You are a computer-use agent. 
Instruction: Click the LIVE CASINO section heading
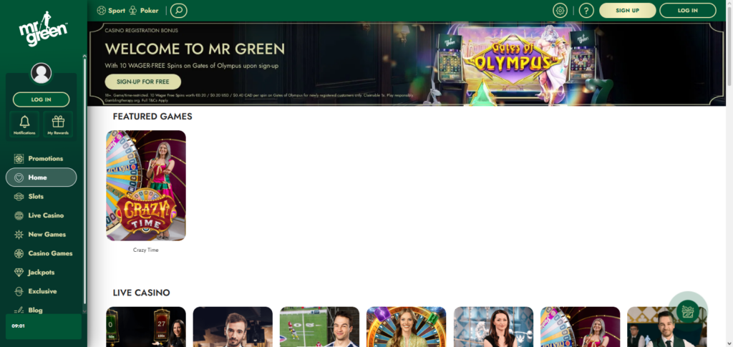click(x=141, y=293)
